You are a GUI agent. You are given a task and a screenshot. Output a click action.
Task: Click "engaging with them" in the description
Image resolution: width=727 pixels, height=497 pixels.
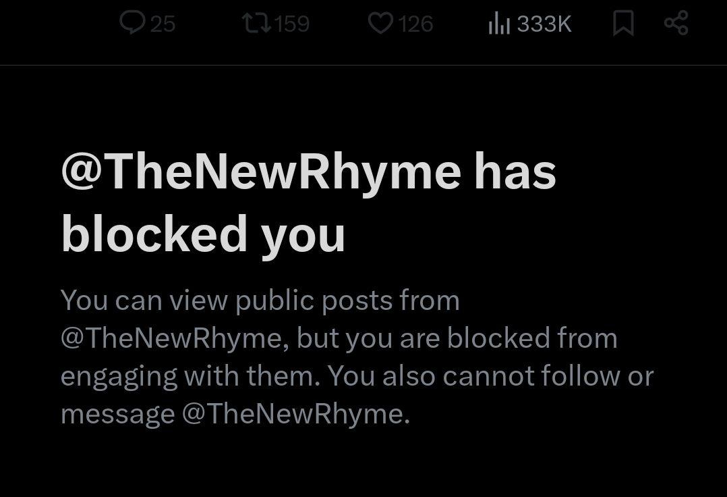pyautogui.click(x=188, y=376)
